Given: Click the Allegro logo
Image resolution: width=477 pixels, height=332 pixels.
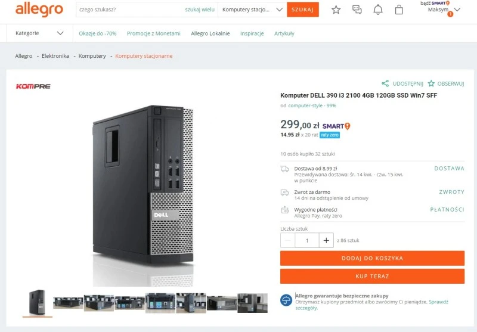Looking at the screenshot, I should coord(39,10).
